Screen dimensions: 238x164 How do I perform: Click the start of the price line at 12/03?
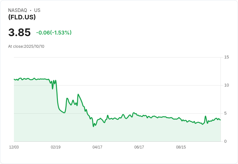point(14,79)
